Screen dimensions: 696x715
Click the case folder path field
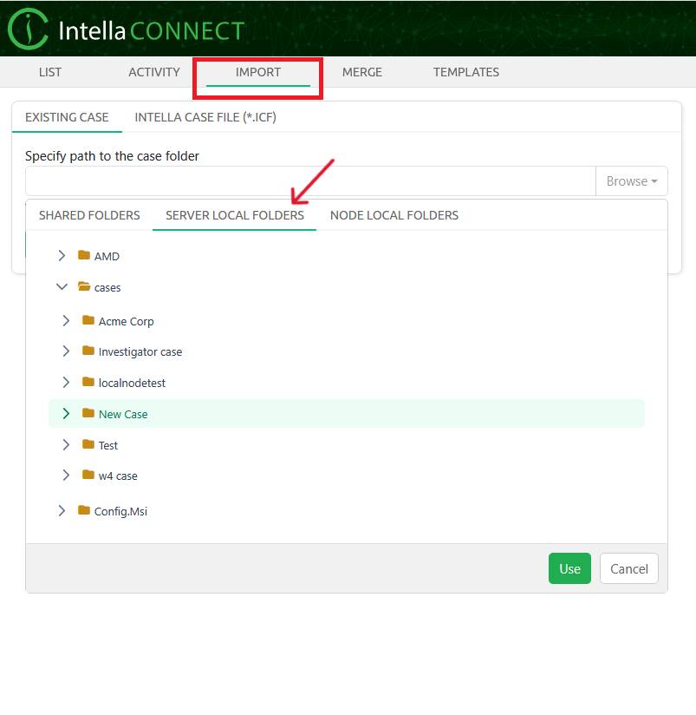pyautogui.click(x=309, y=181)
